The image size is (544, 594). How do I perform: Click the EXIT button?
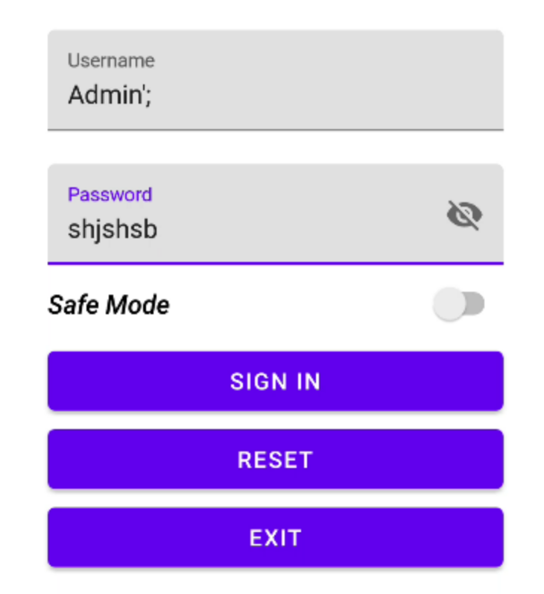pyautogui.click(x=276, y=537)
